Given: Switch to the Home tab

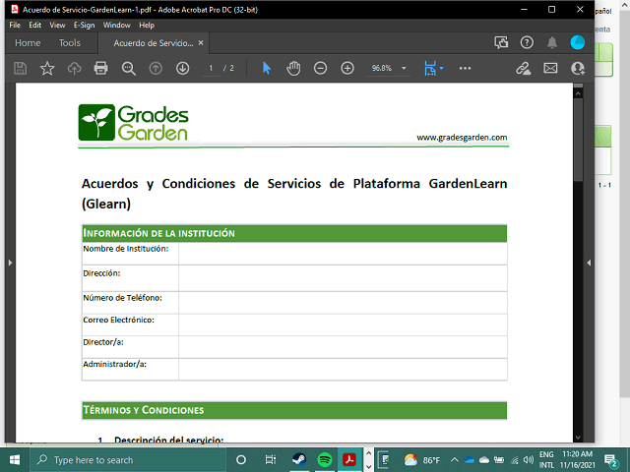Looking at the screenshot, I should pos(28,43).
